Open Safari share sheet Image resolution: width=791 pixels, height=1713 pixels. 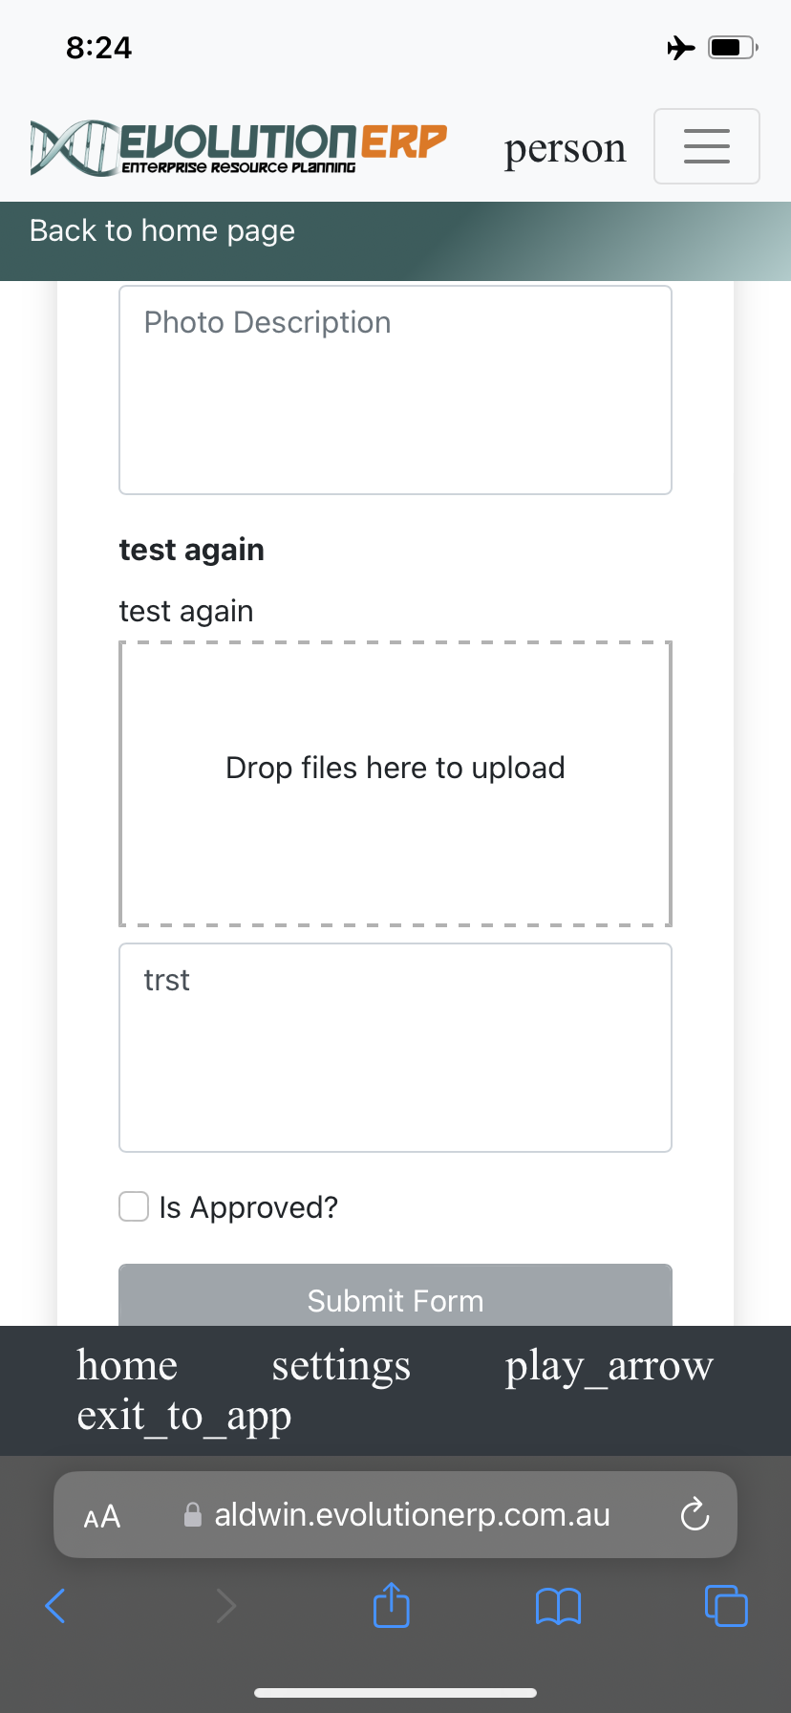(391, 1605)
